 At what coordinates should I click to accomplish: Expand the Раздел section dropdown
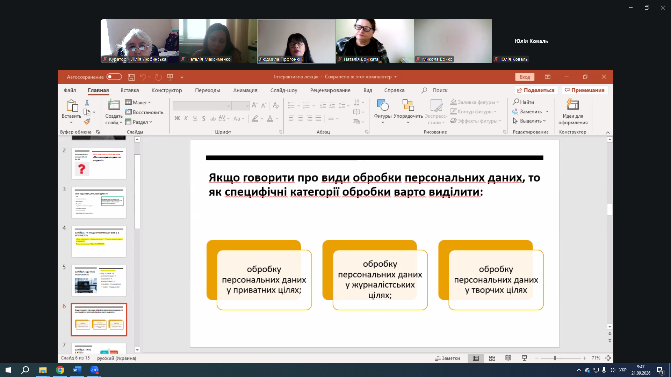(139, 122)
